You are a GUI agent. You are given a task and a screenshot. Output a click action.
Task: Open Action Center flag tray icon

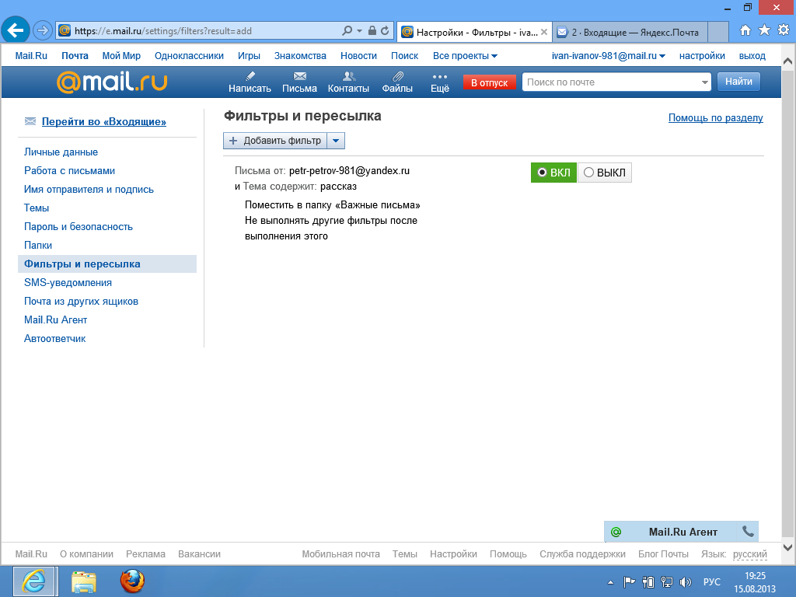[629, 581]
